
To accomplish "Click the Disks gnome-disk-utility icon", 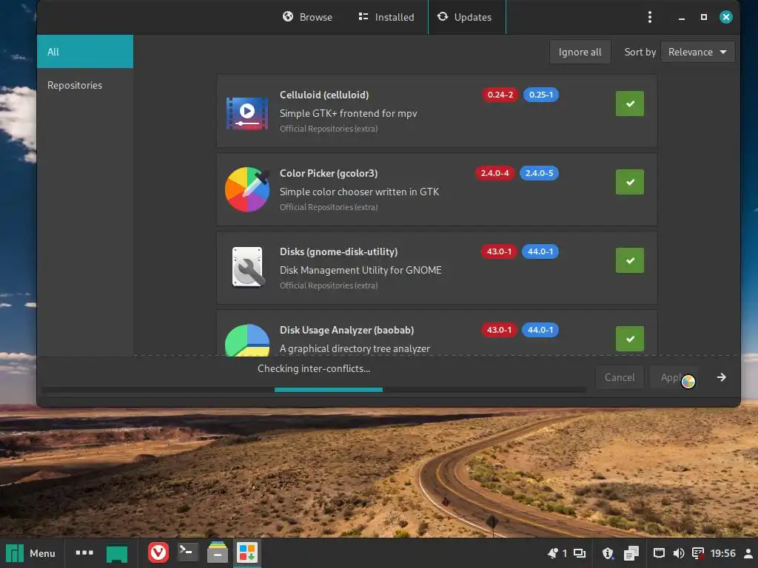I will (x=247, y=267).
